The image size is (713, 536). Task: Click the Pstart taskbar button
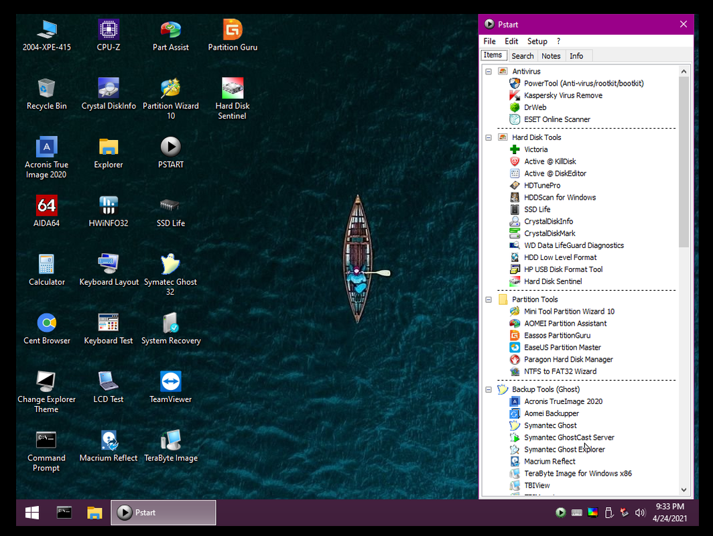[x=164, y=513]
